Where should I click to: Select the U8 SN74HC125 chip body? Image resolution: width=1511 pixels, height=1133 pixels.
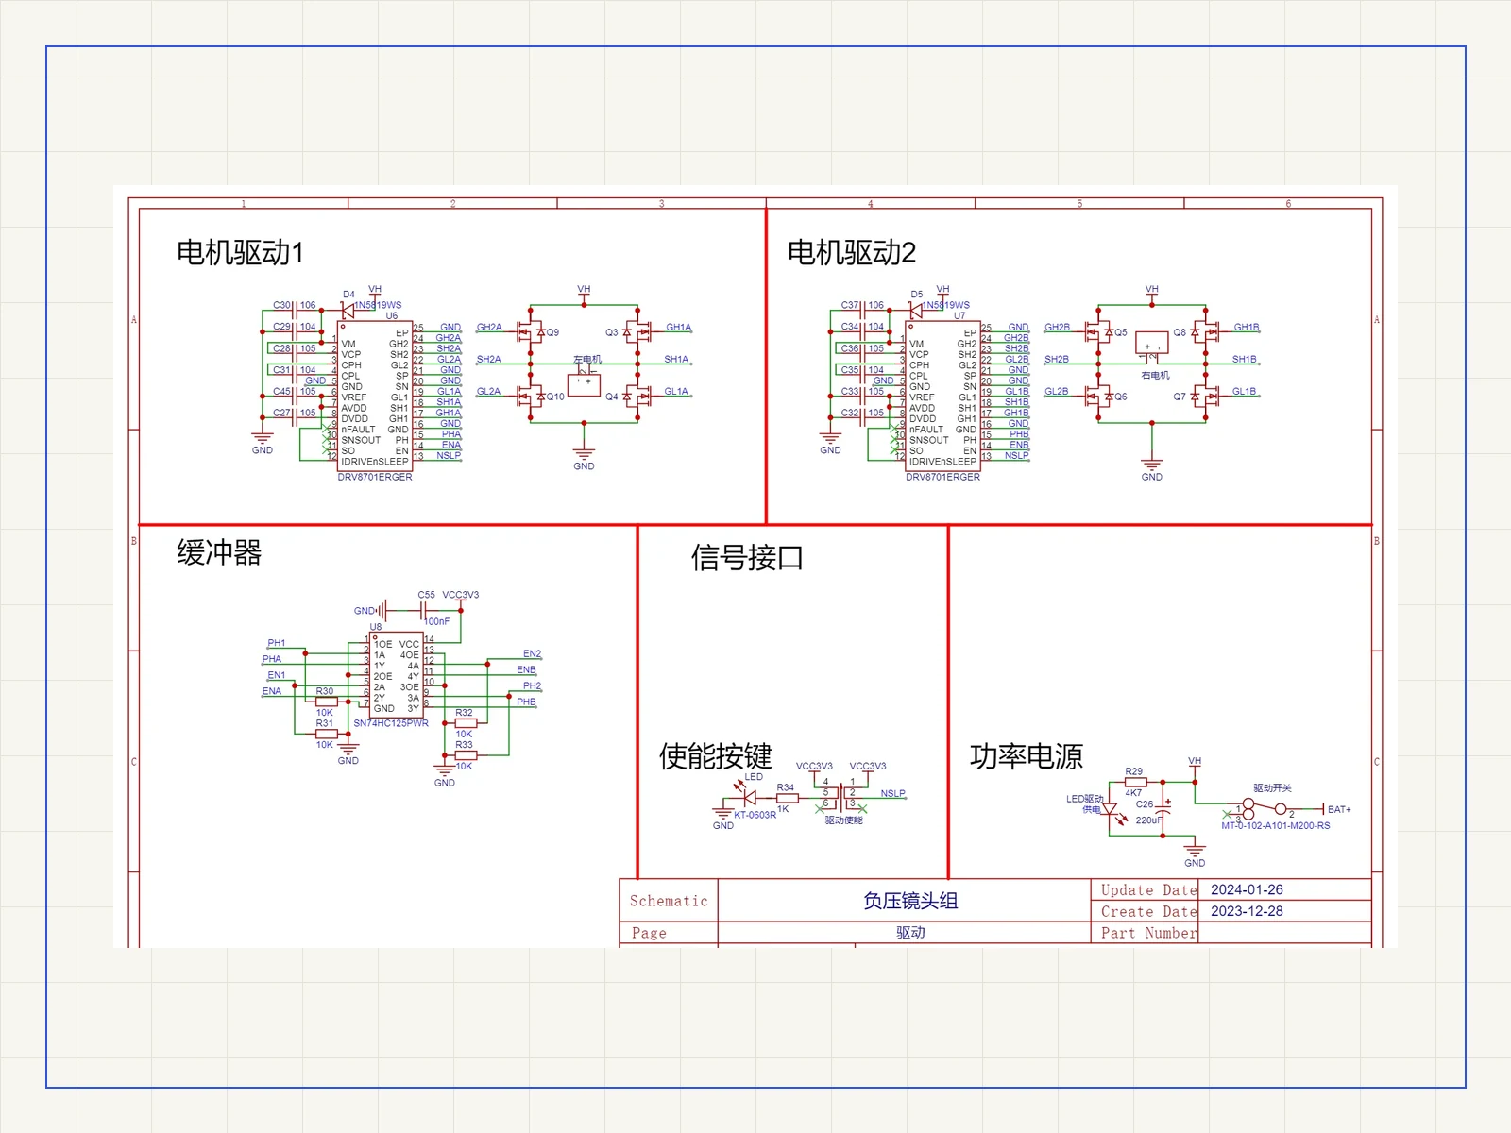point(396,675)
